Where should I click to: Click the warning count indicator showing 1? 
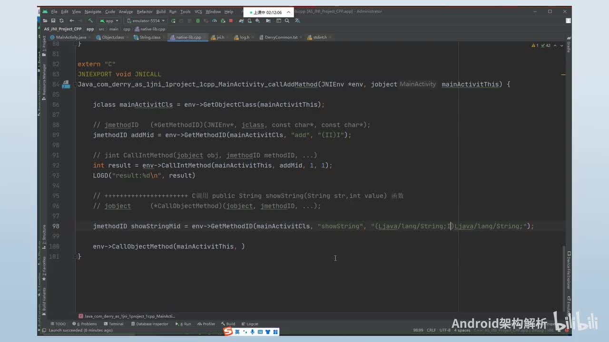coord(534,46)
